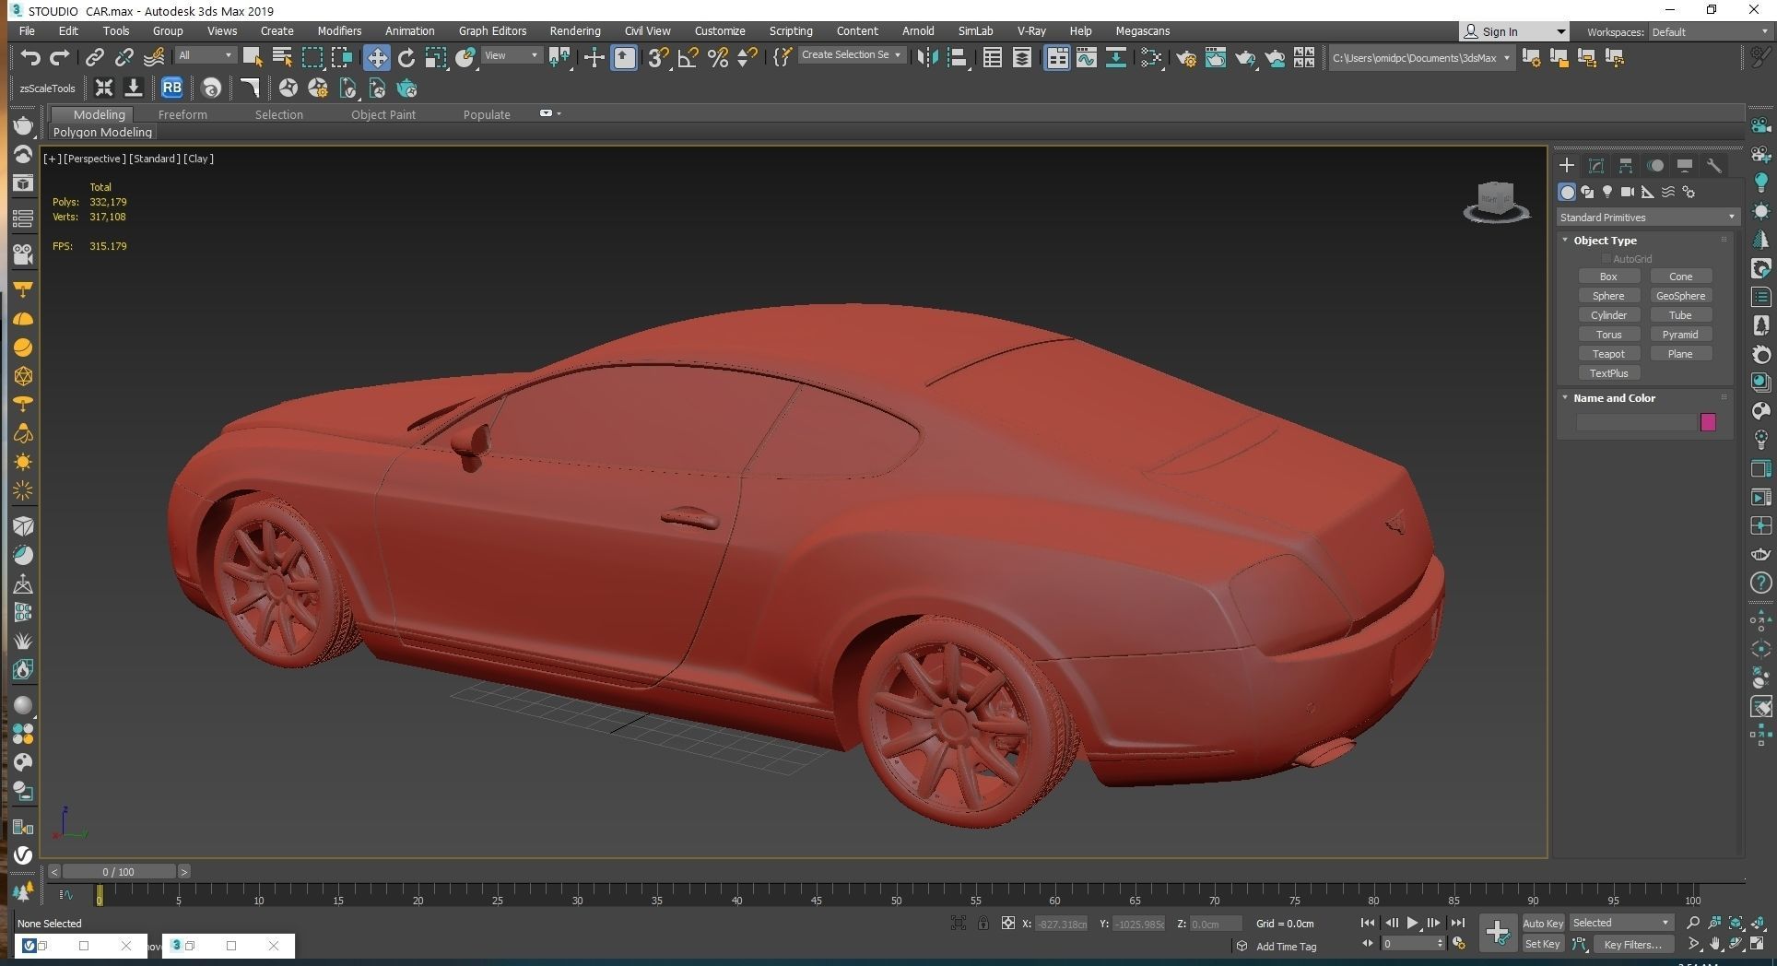Toggle the Geometry category radio button
Screen dimensions: 1777x966
(x=1567, y=192)
